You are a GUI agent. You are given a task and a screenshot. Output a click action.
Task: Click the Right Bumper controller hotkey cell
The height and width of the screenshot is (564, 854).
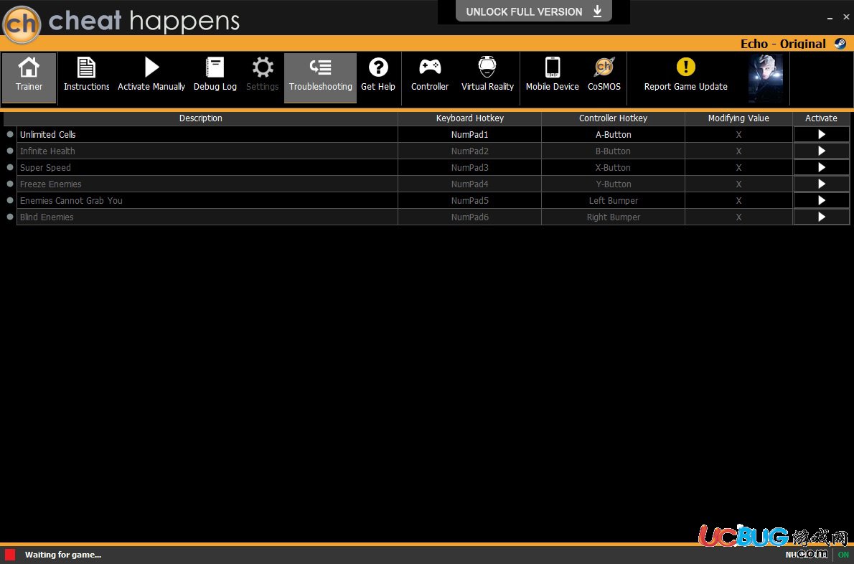614,217
